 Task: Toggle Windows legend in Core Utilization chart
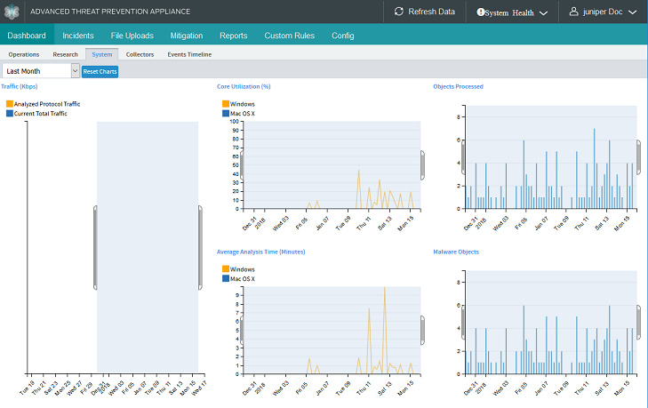(x=225, y=104)
